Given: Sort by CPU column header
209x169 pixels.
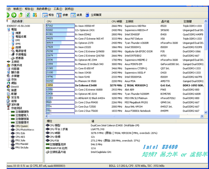Looking at the screenshot, I should click(x=77, y=21).
